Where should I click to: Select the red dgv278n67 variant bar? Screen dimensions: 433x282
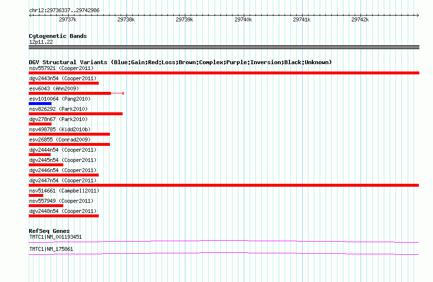tap(40, 124)
